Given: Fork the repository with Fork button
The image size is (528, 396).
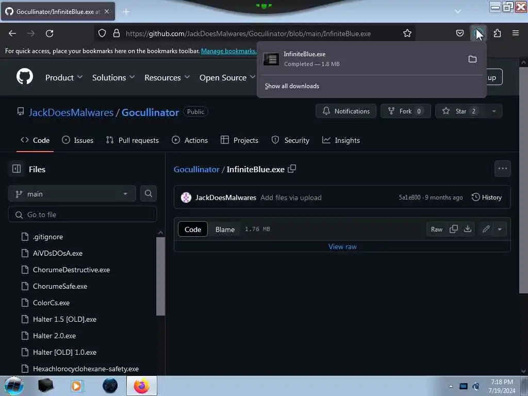Looking at the screenshot, I should click(x=405, y=111).
